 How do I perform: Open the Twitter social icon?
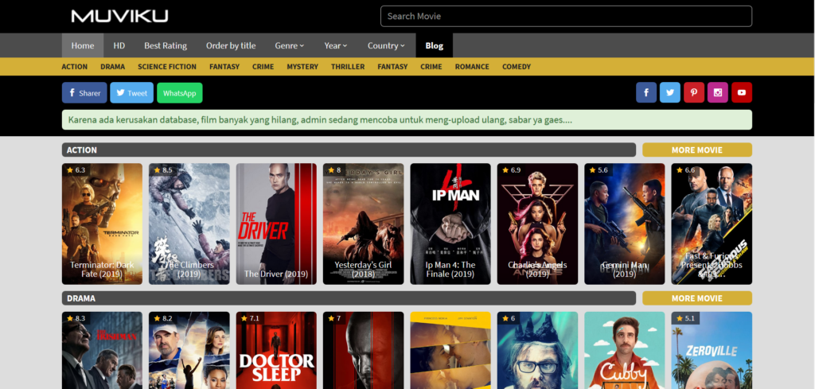(669, 93)
